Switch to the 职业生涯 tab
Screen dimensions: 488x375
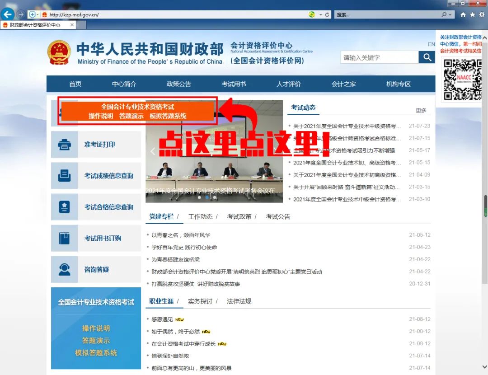point(161,301)
